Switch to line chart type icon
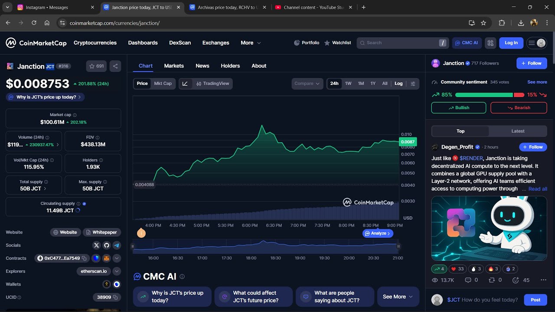The image size is (555, 312). coord(185,84)
